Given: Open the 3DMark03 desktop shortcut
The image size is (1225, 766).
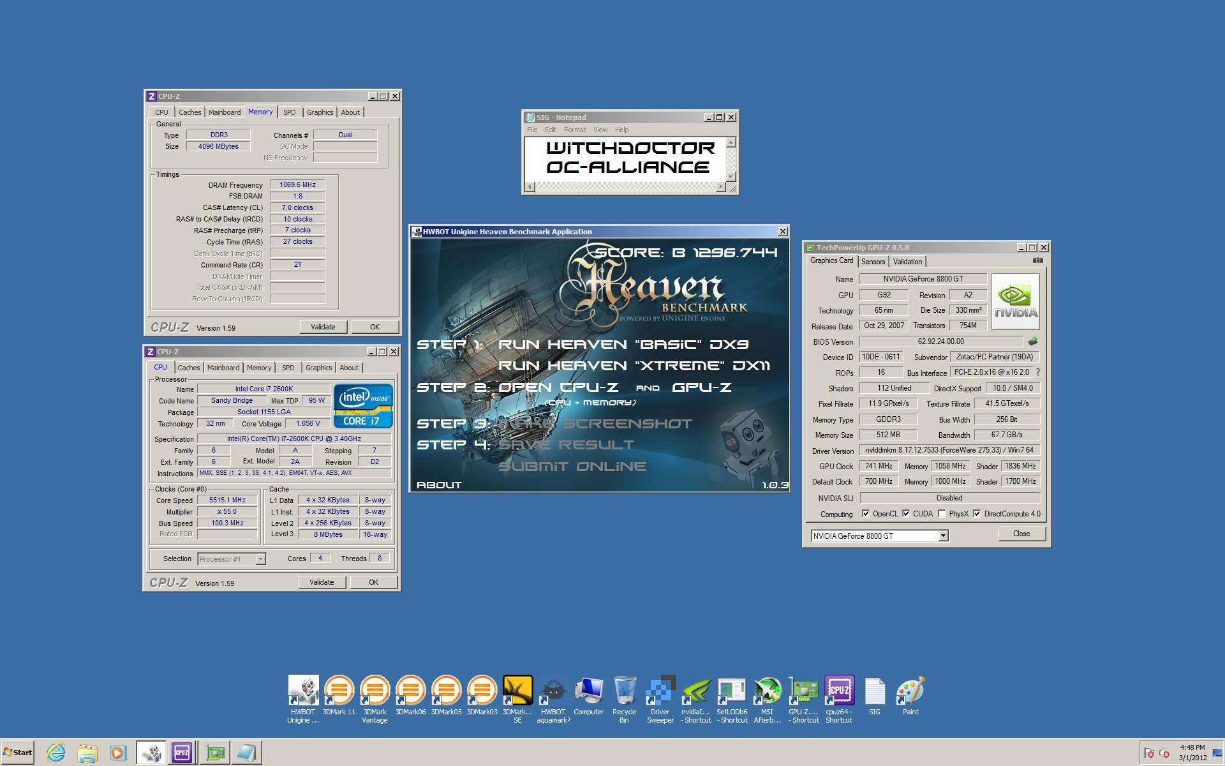Looking at the screenshot, I should coord(482,695).
